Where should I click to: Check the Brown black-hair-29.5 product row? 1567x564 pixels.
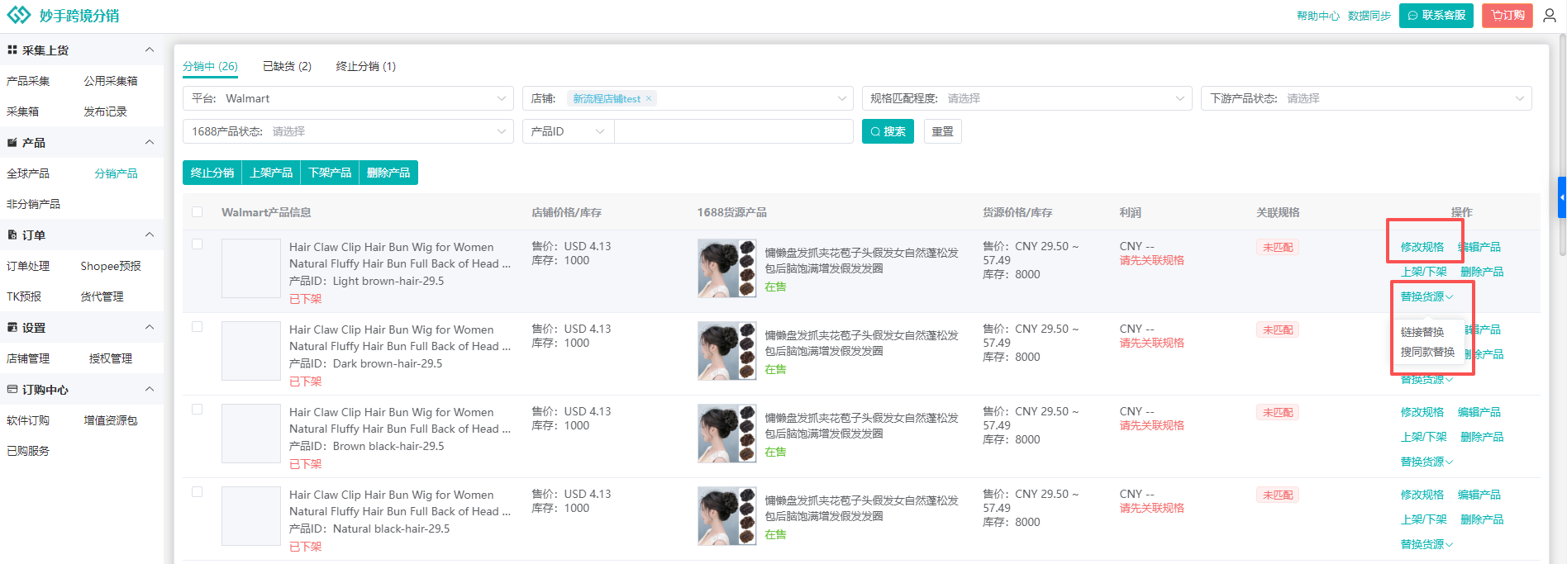tap(197, 410)
